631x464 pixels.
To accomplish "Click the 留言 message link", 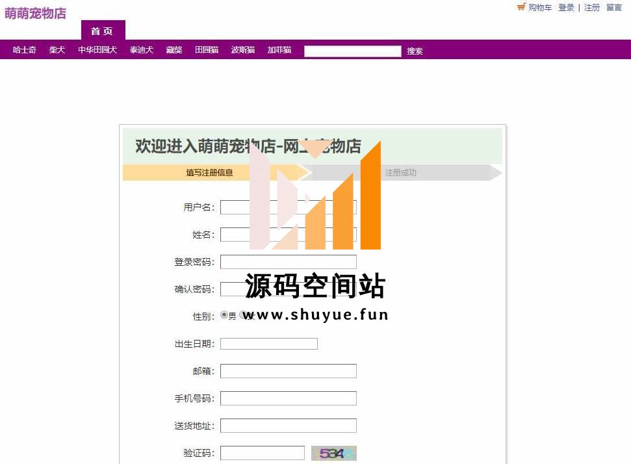I will click(614, 8).
